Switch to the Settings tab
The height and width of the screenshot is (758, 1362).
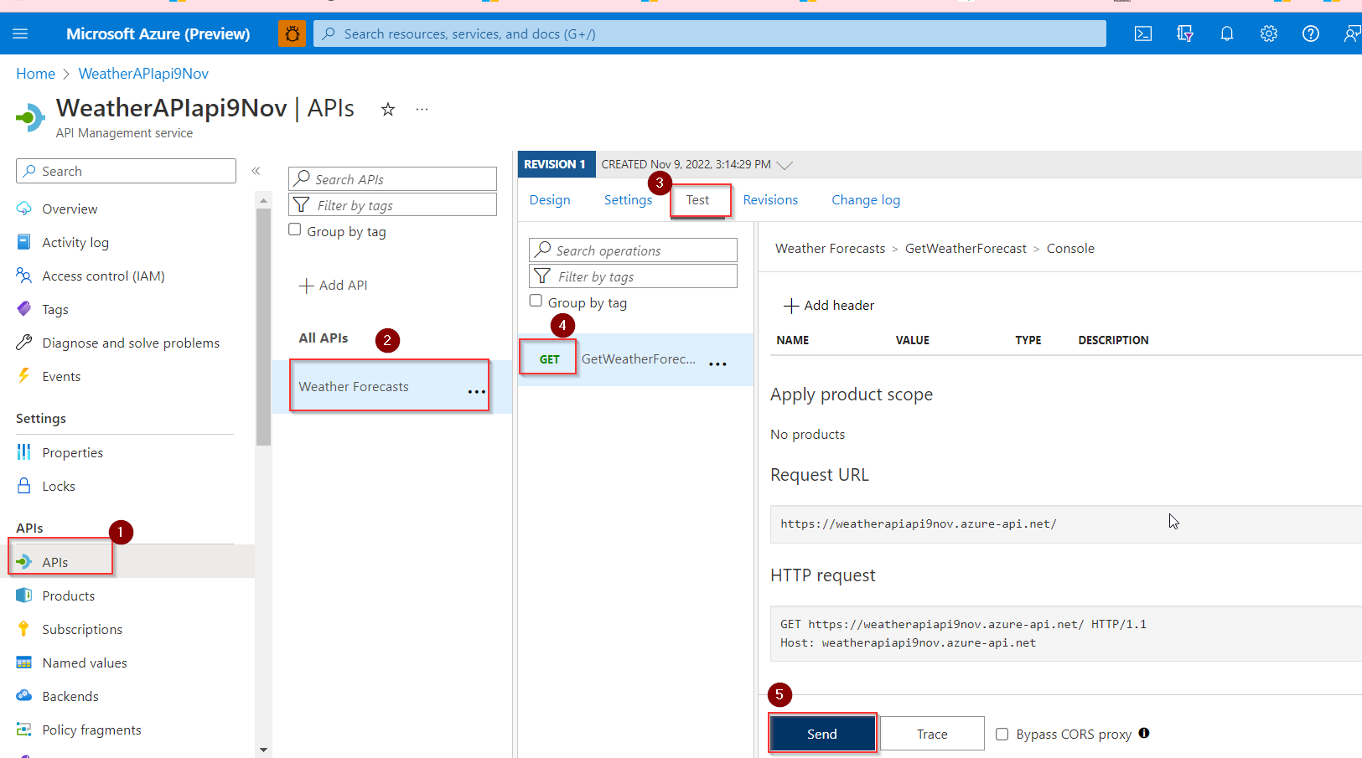628,200
